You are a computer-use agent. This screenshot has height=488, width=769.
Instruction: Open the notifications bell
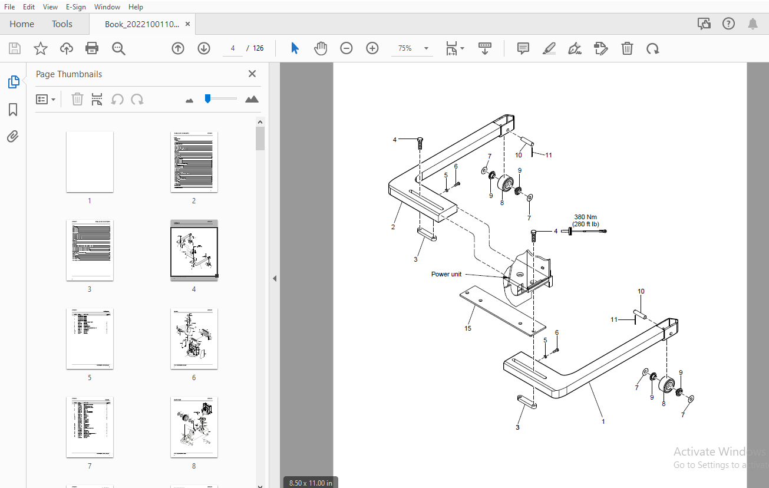753,24
